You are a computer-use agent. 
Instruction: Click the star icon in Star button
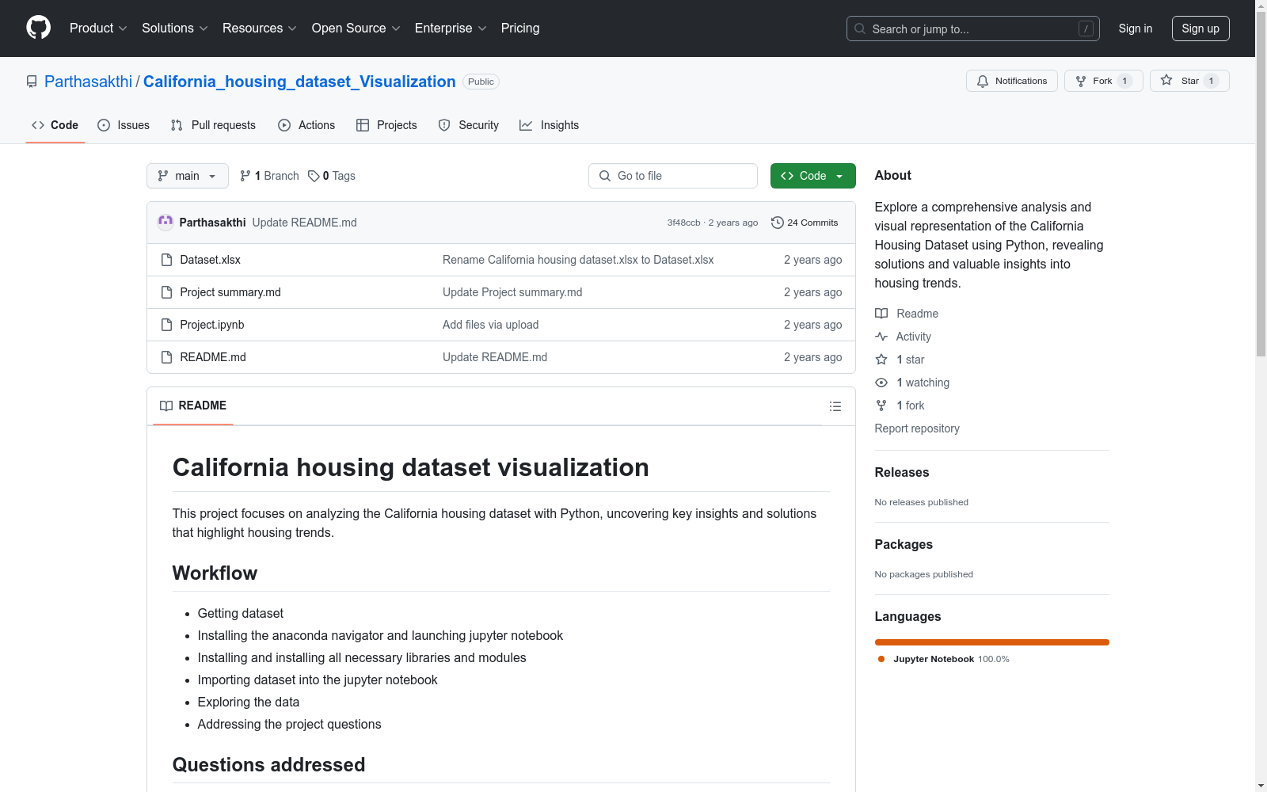tap(1166, 81)
